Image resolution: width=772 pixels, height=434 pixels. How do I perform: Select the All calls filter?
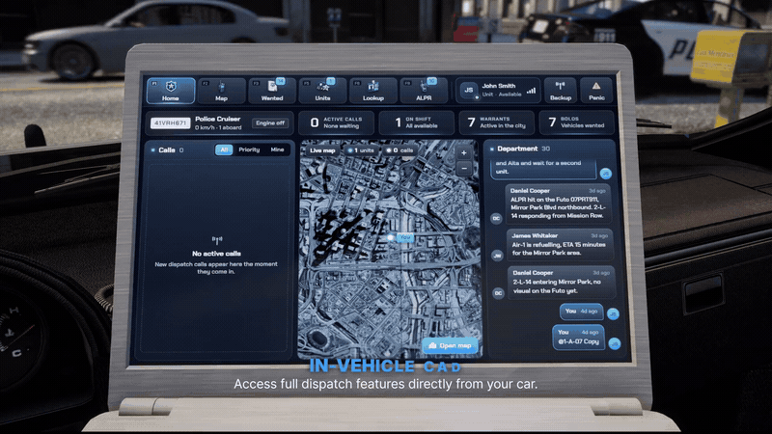click(x=224, y=149)
